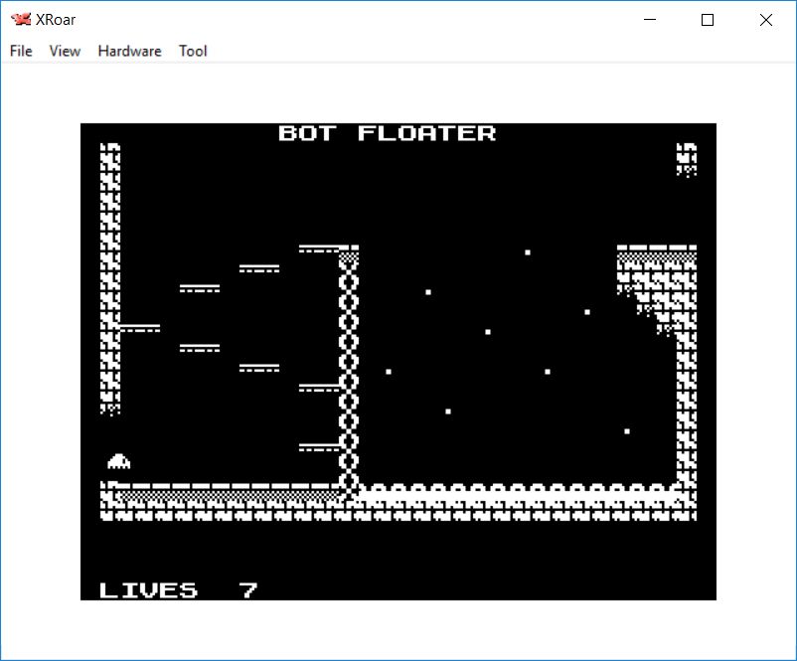797x661 pixels.
Task: Click the lowest platform left of the chain
Action: click(319, 447)
